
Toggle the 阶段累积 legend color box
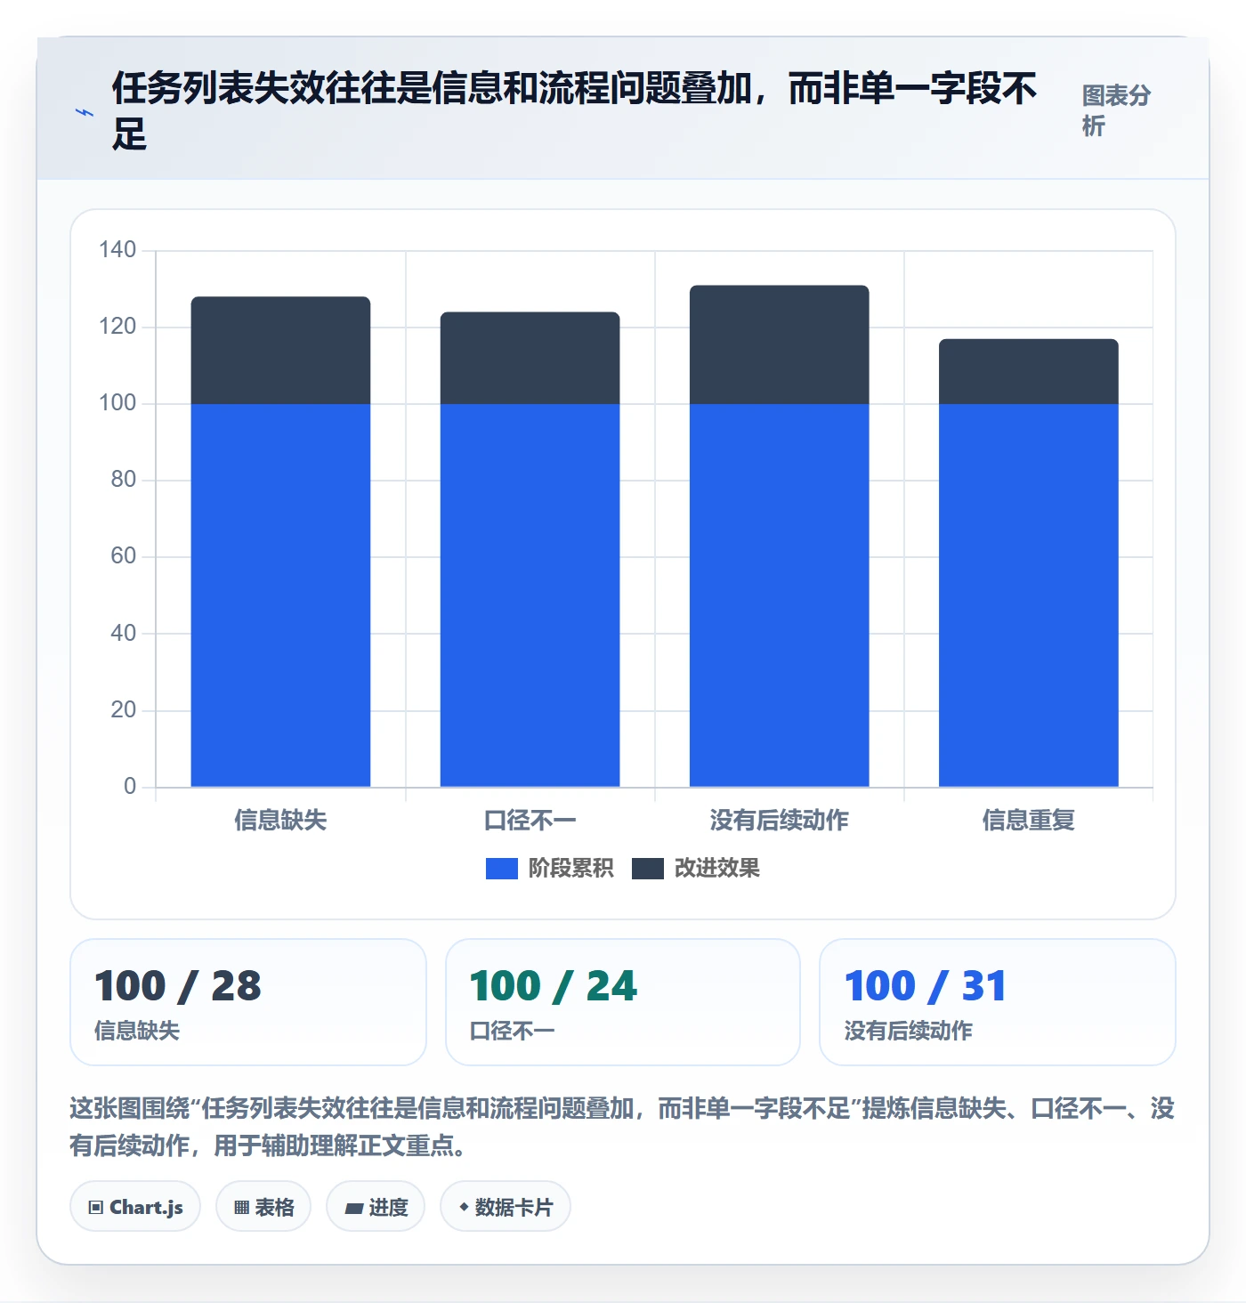tap(502, 869)
